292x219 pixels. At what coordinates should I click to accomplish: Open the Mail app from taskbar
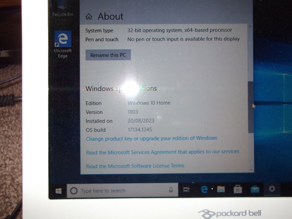(x=255, y=189)
